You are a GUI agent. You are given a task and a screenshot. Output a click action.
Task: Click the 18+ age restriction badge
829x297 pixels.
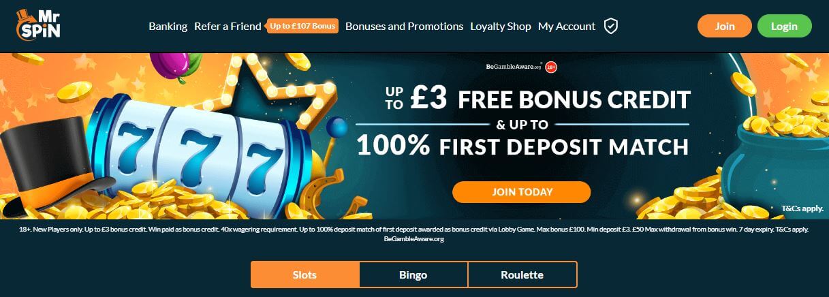[552, 66]
